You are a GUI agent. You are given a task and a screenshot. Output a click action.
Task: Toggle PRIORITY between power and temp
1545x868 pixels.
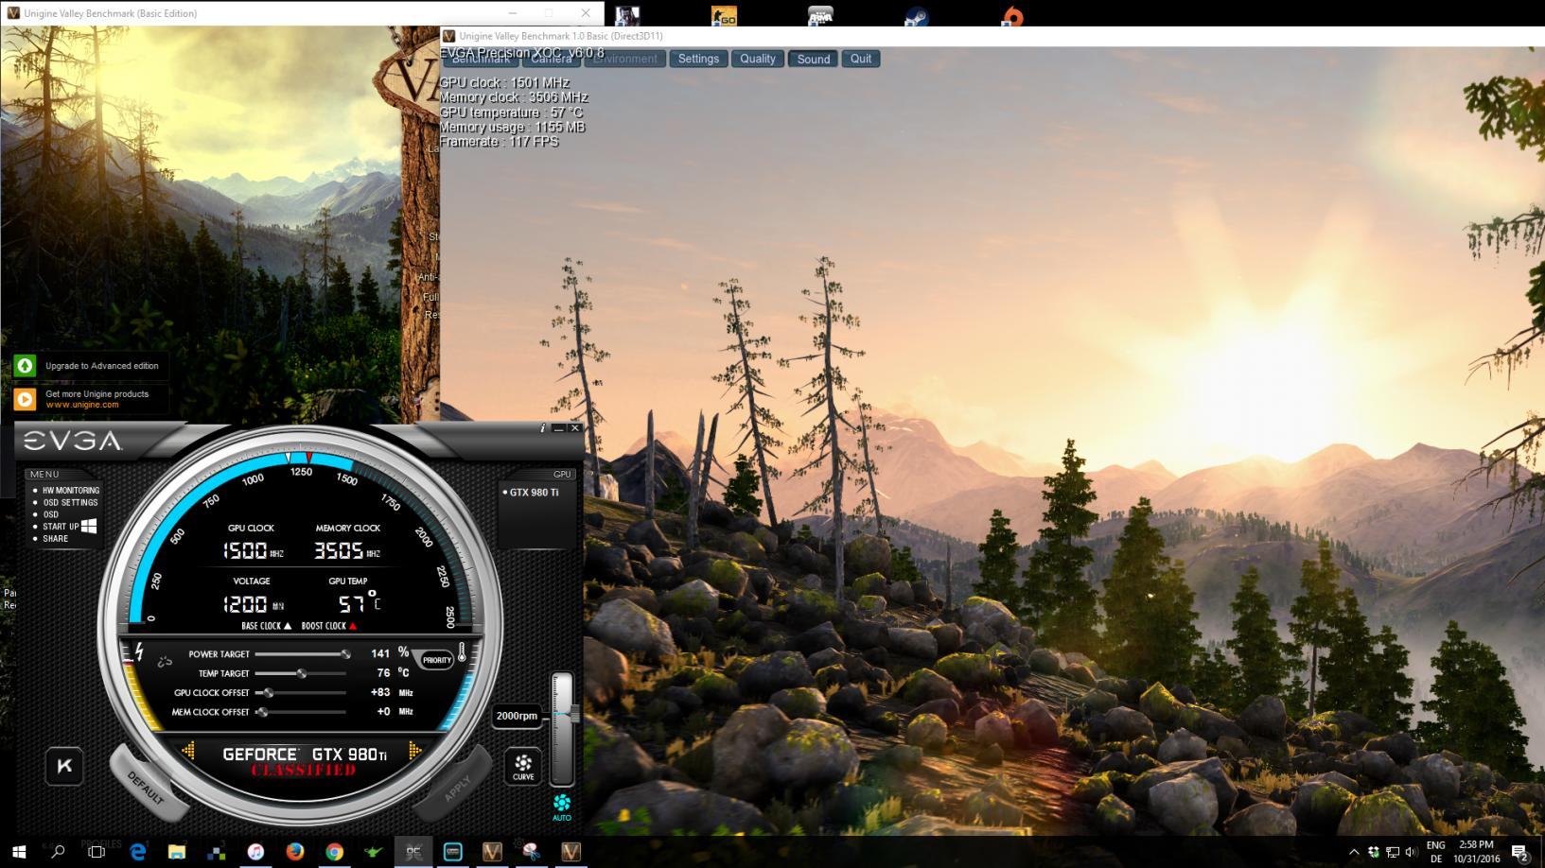tap(436, 660)
